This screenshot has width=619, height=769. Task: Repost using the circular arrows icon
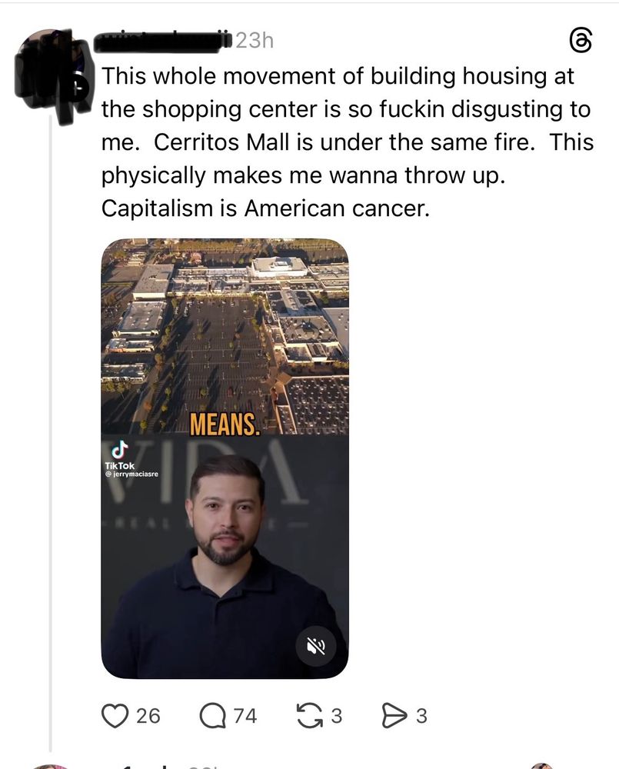coord(310,715)
